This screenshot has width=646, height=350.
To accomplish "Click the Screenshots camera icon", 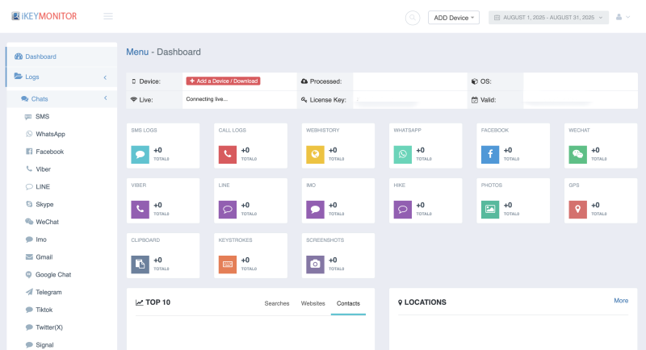I will (315, 265).
